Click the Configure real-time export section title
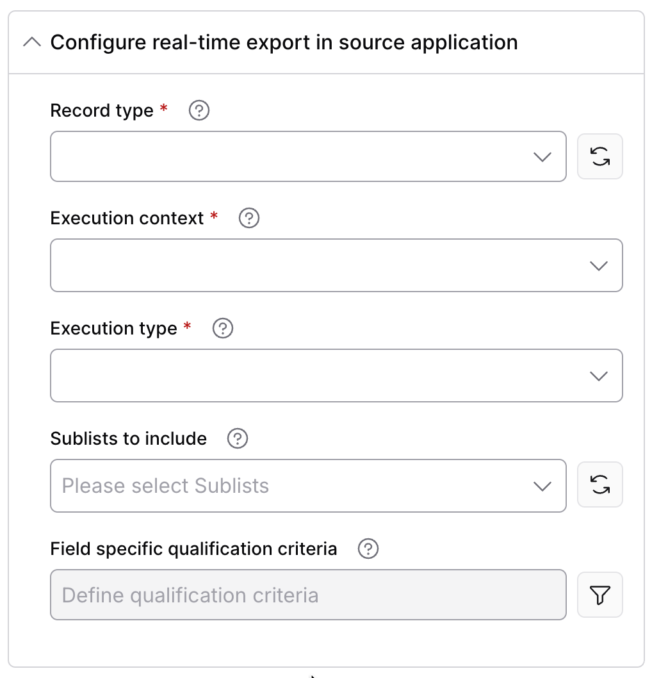 tap(284, 42)
